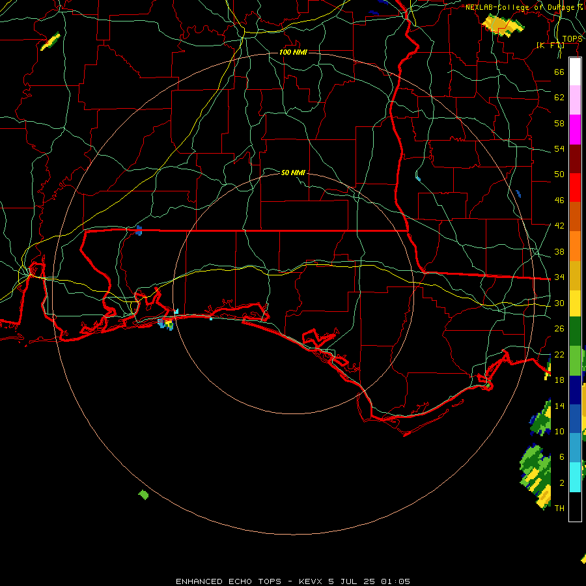The image size is (586, 586).
Task: Click the legend value 58
Action: 559,123
